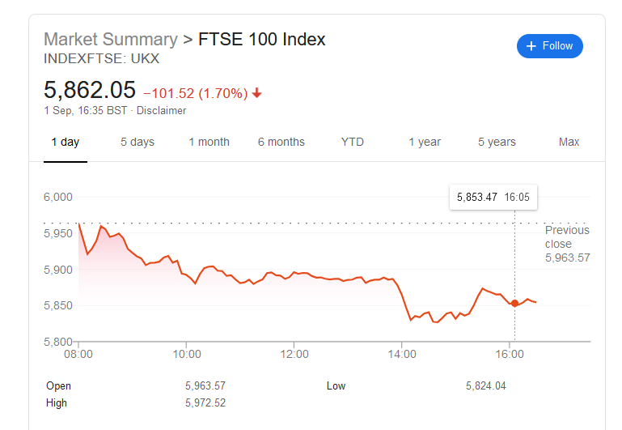
Task: Click the Market Summary breadcrumb link
Action: [x=110, y=39]
